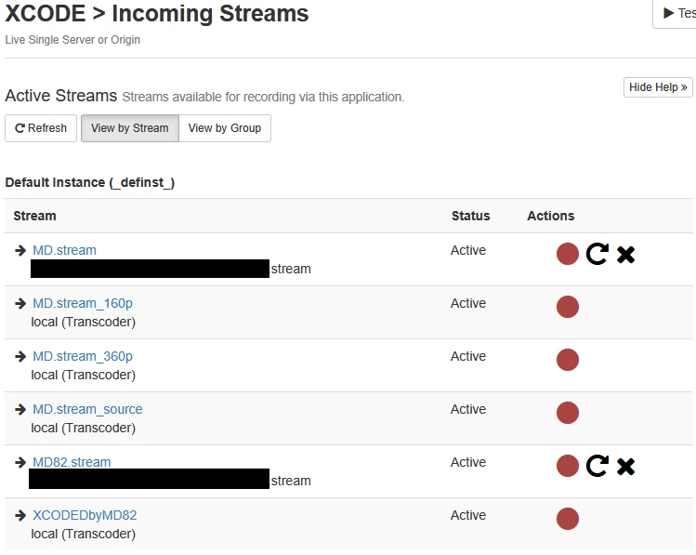Viewport: 696px width, 555px height.
Task: Record the XCODEDbyMD82 stream
Action: tap(567, 519)
